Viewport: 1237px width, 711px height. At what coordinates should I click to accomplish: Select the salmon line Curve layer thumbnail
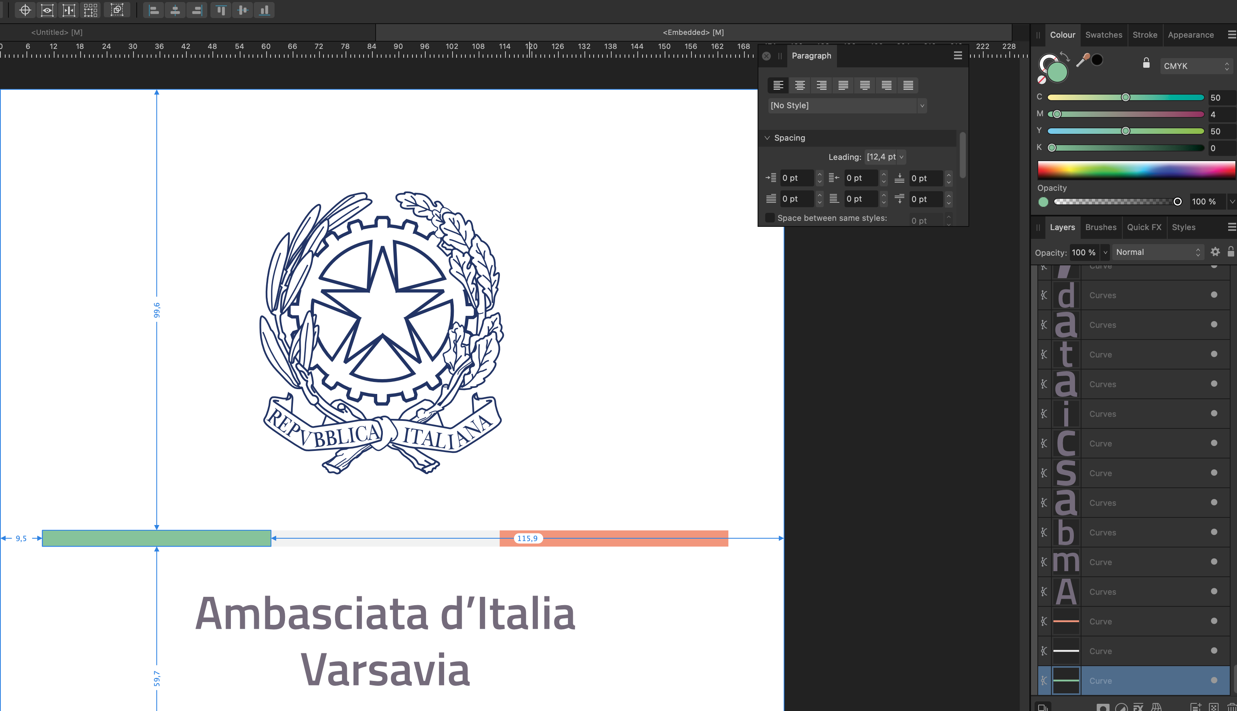(x=1065, y=621)
